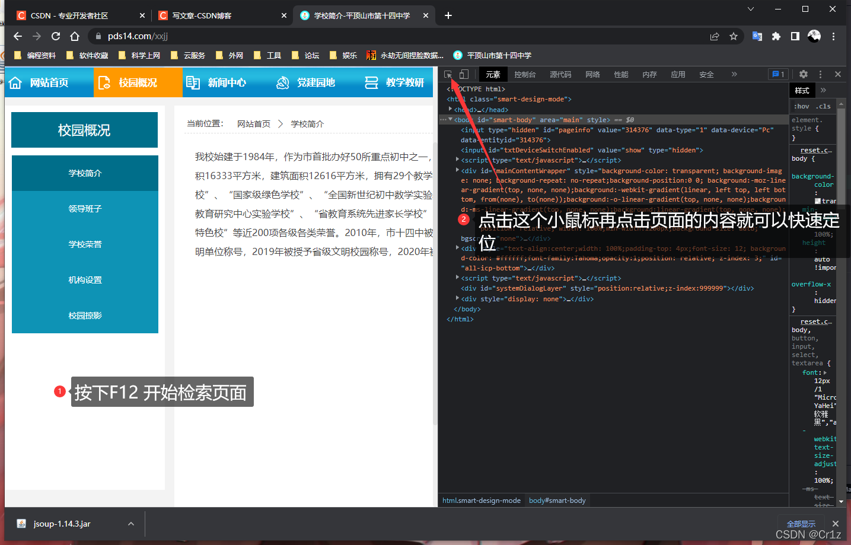Screen dimensions: 851x545
Task: Click the background-color transparent swatch
Action: click(818, 201)
